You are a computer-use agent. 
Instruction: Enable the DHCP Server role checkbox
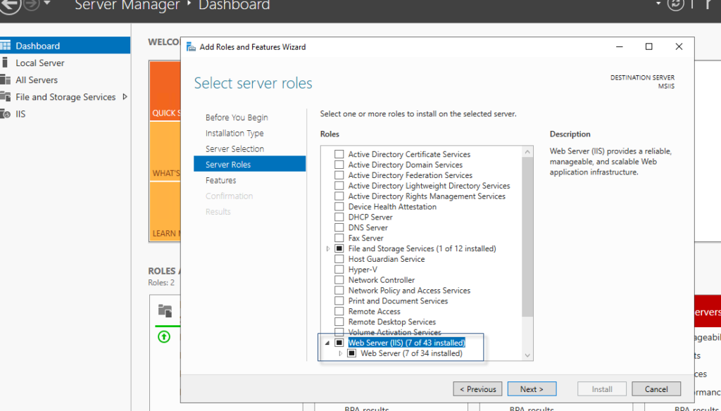click(339, 217)
